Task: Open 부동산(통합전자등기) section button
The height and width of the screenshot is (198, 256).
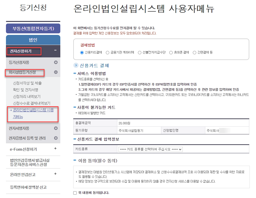Action: [33, 28]
